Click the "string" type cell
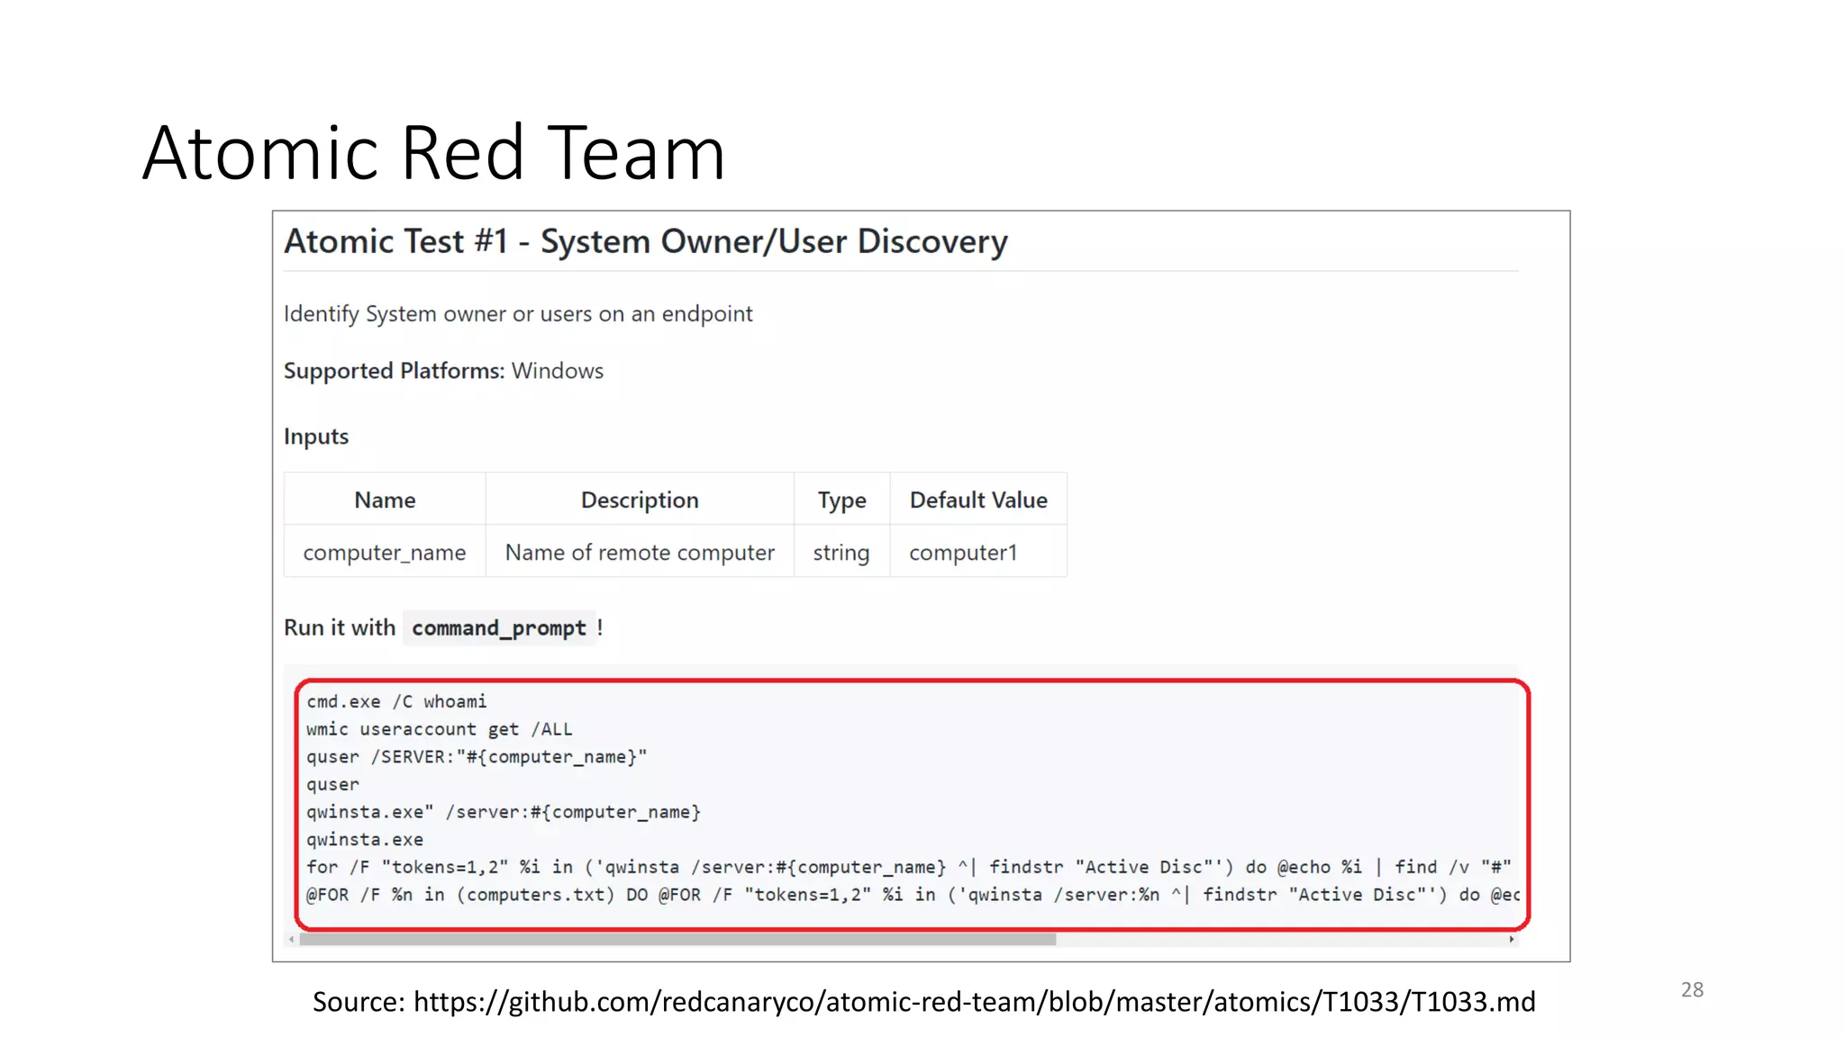This screenshot has width=1845, height=1037. coord(841,552)
